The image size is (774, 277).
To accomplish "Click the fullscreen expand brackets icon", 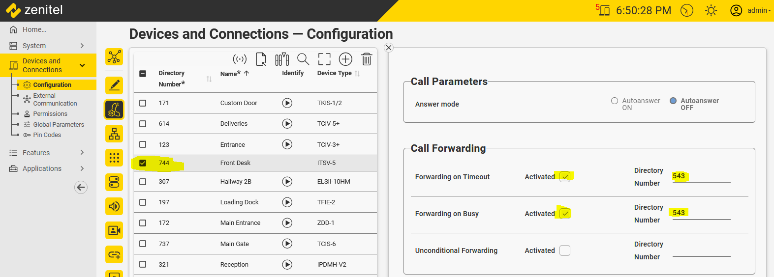I will pyautogui.click(x=324, y=59).
